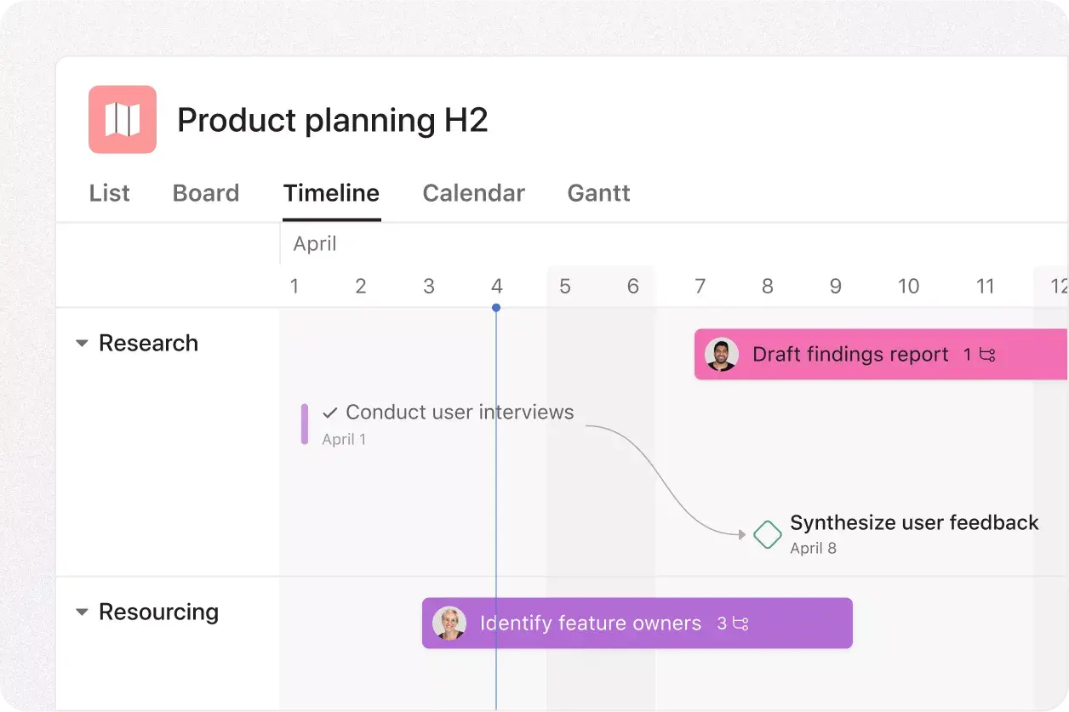Expand the April month header
Image resolution: width=1069 pixels, height=712 pixels.
[315, 243]
